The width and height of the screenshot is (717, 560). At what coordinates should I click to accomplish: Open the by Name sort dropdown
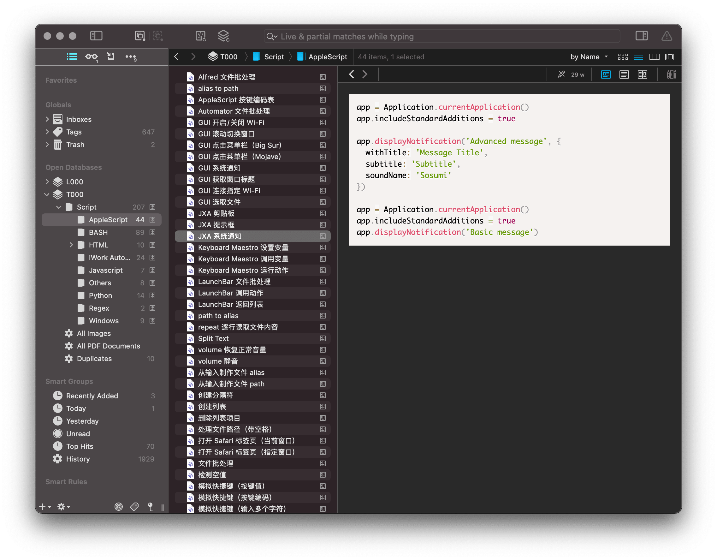point(589,57)
